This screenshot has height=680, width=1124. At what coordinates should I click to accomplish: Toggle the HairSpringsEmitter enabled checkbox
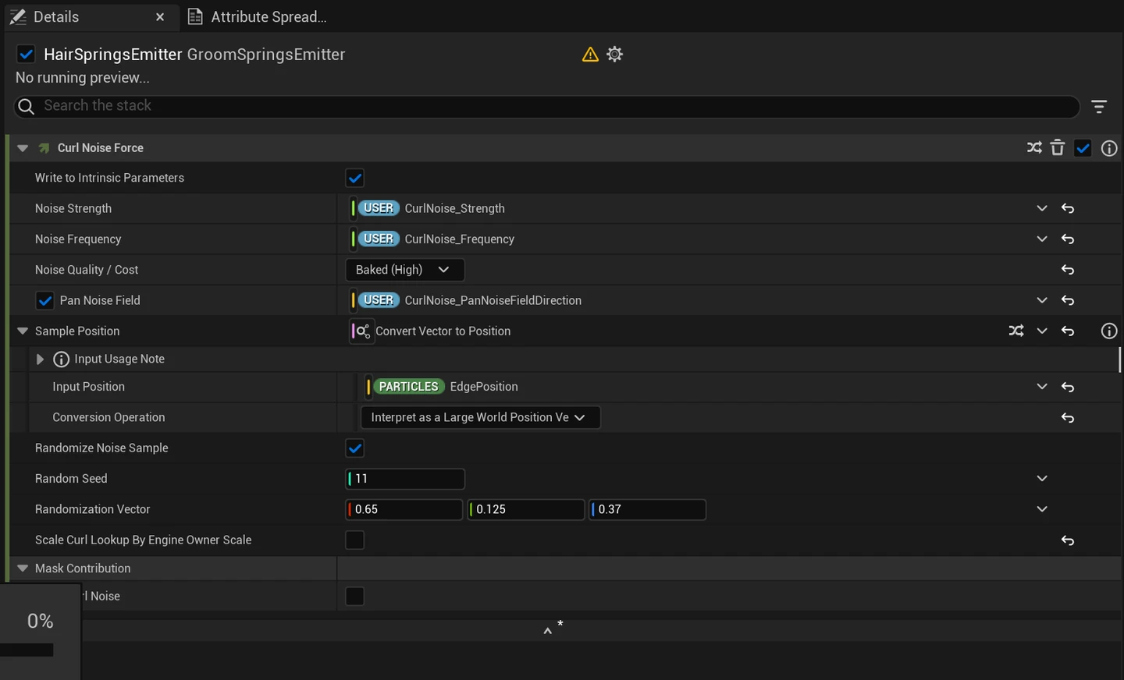click(x=26, y=54)
